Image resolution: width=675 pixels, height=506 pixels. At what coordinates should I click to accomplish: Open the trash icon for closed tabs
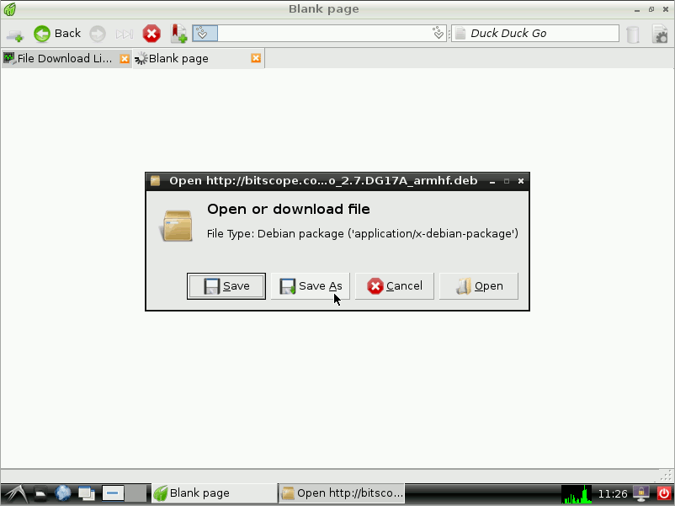tap(633, 34)
